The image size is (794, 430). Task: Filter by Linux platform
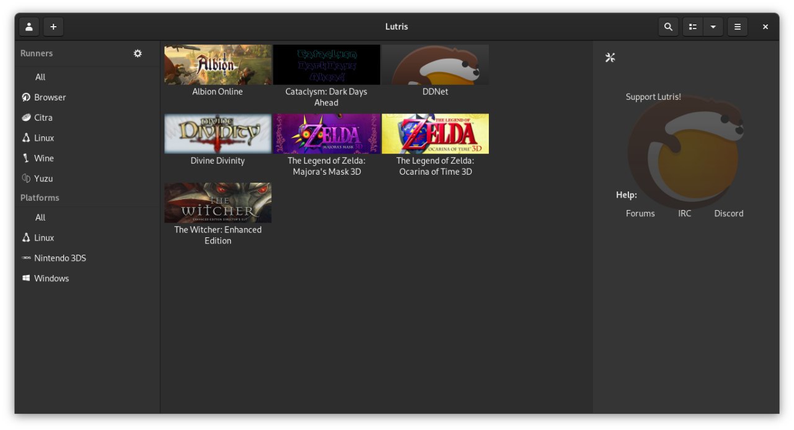point(87,238)
